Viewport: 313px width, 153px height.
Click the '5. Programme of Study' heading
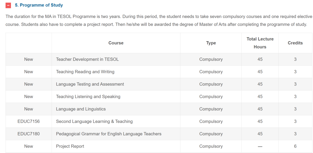39,5
